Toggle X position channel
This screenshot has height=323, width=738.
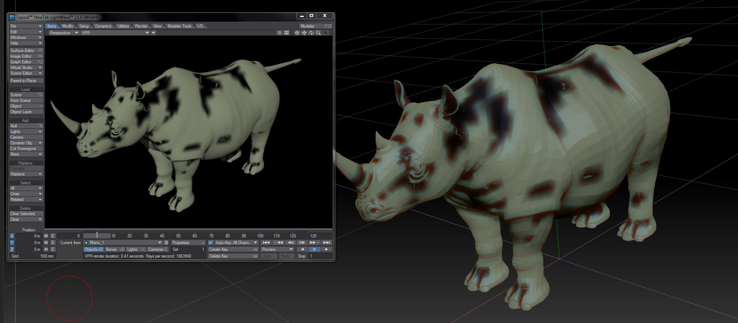click(x=12, y=236)
